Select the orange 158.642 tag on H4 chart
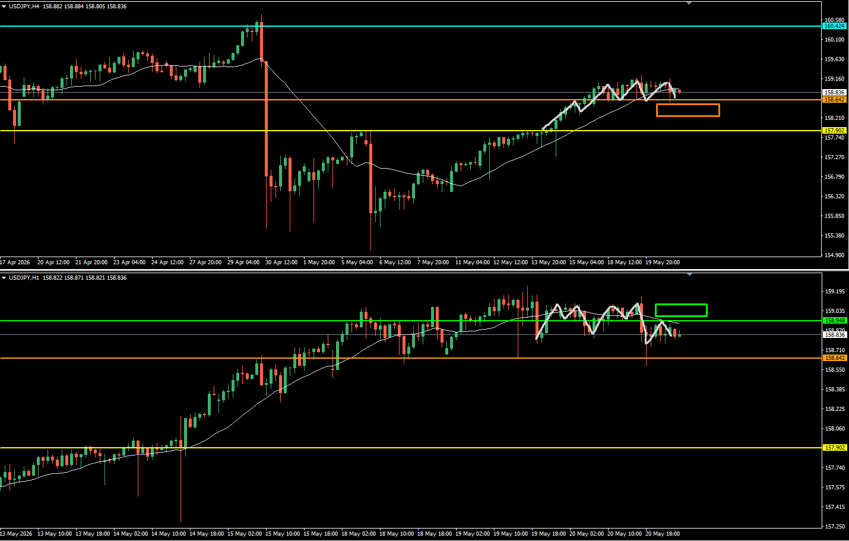Image resolution: width=849 pixels, height=541 pixels. point(834,100)
